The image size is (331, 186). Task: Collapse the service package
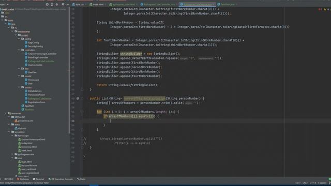pos(19,87)
